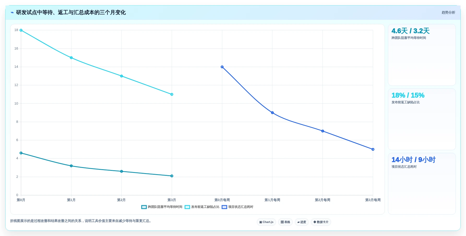Click the 数据卡片 tag
The image size is (466, 236).
[x=321, y=222]
